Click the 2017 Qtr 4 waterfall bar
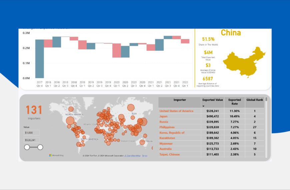290x190 pixels. point(40,59)
